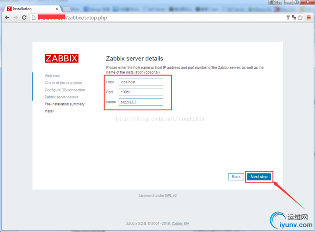The width and height of the screenshot is (315, 232).
Task: Go to Check of pre-requisites step
Action: (x=63, y=83)
